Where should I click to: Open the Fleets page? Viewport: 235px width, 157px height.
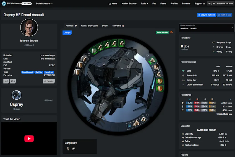coord(163,3)
